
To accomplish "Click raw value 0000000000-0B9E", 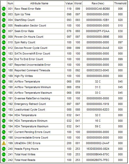I will (x=98, y=37).
